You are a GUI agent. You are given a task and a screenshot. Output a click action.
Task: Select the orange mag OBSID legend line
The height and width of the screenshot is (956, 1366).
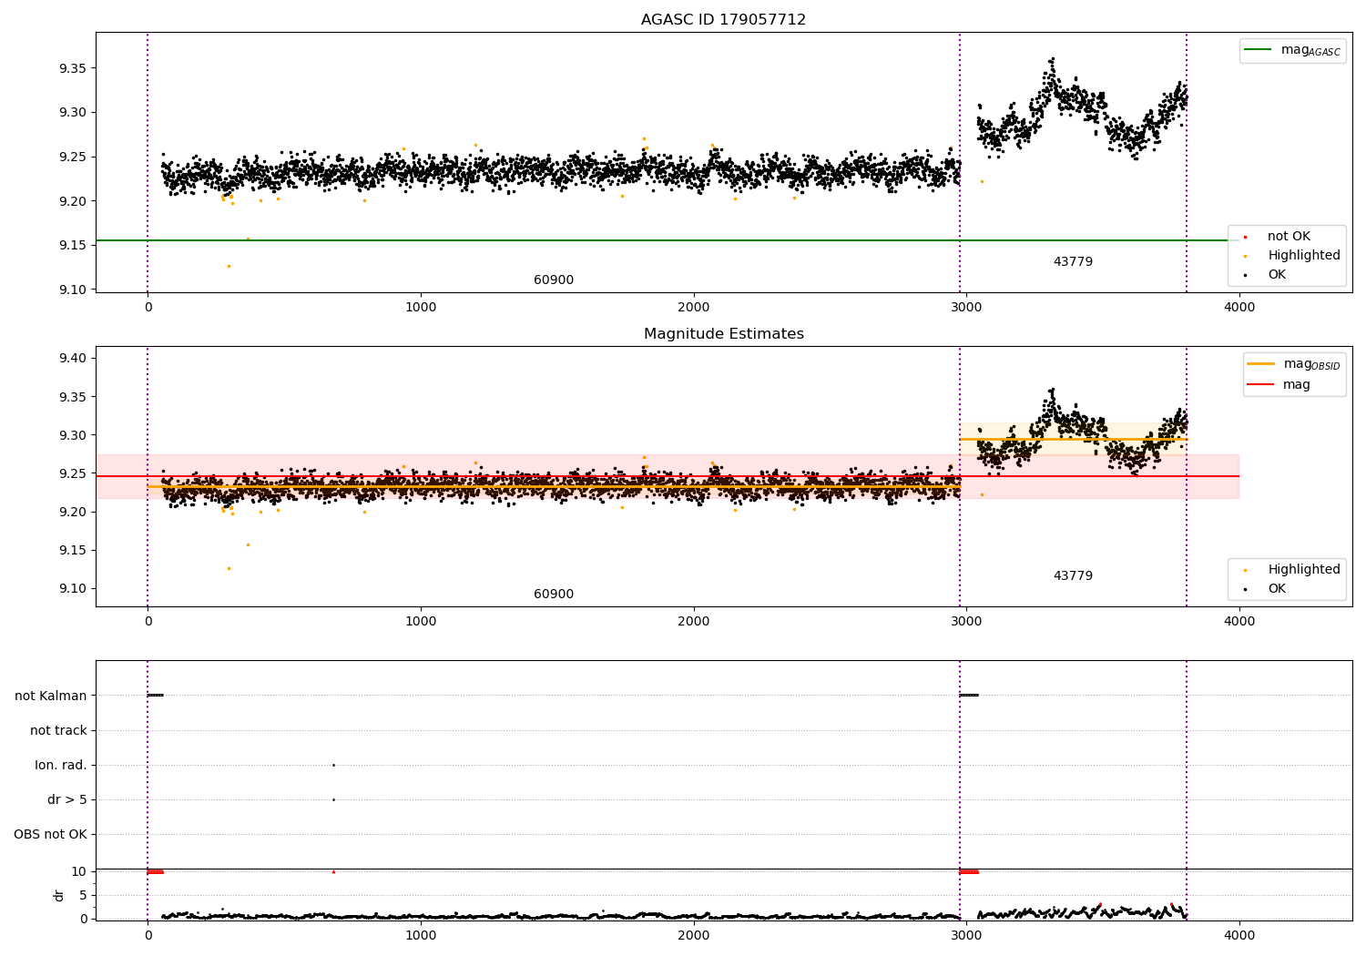coord(1260,364)
